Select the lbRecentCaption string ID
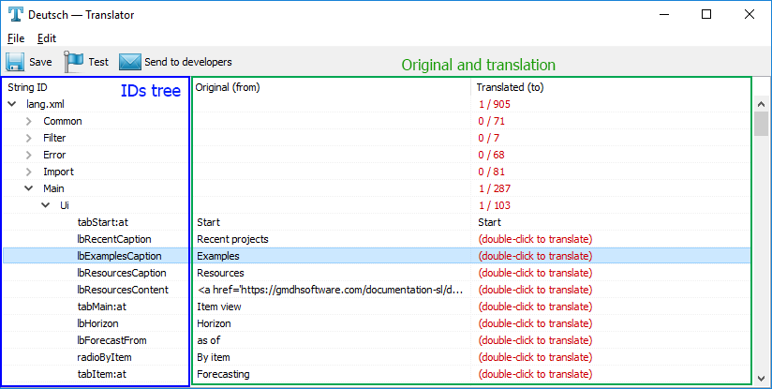 click(x=113, y=239)
